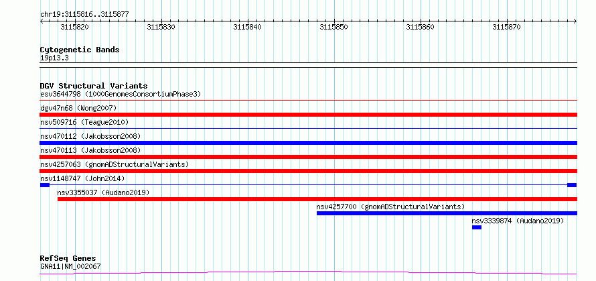Click the chr19:3115816..3115877 coordinate label
Viewport: 596px width, 281px height.
[84, 14]
